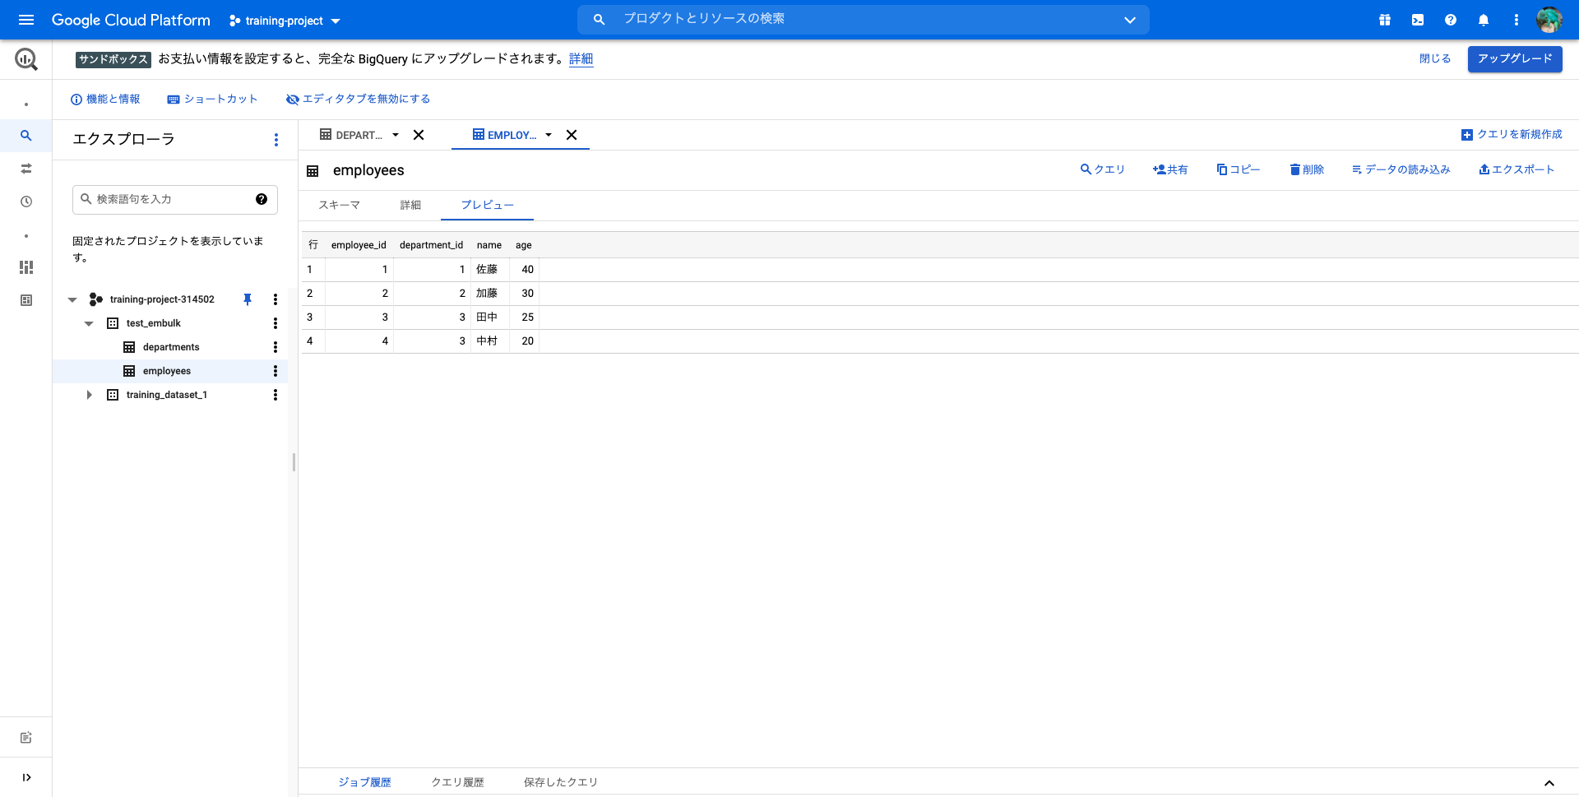Click the data transfers icon in left rail

[x=25, y=169]
